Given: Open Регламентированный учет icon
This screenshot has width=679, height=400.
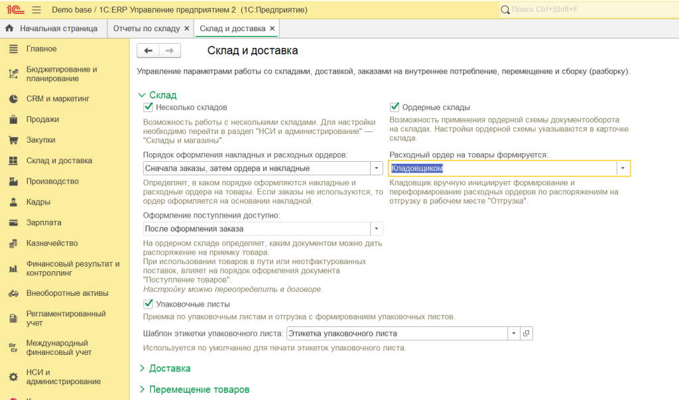Looking at the screenshot, I should (13, 318).
